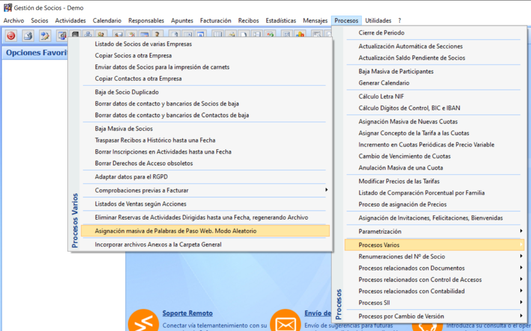Choose Cálculo Letra NIF

[381, 96]
